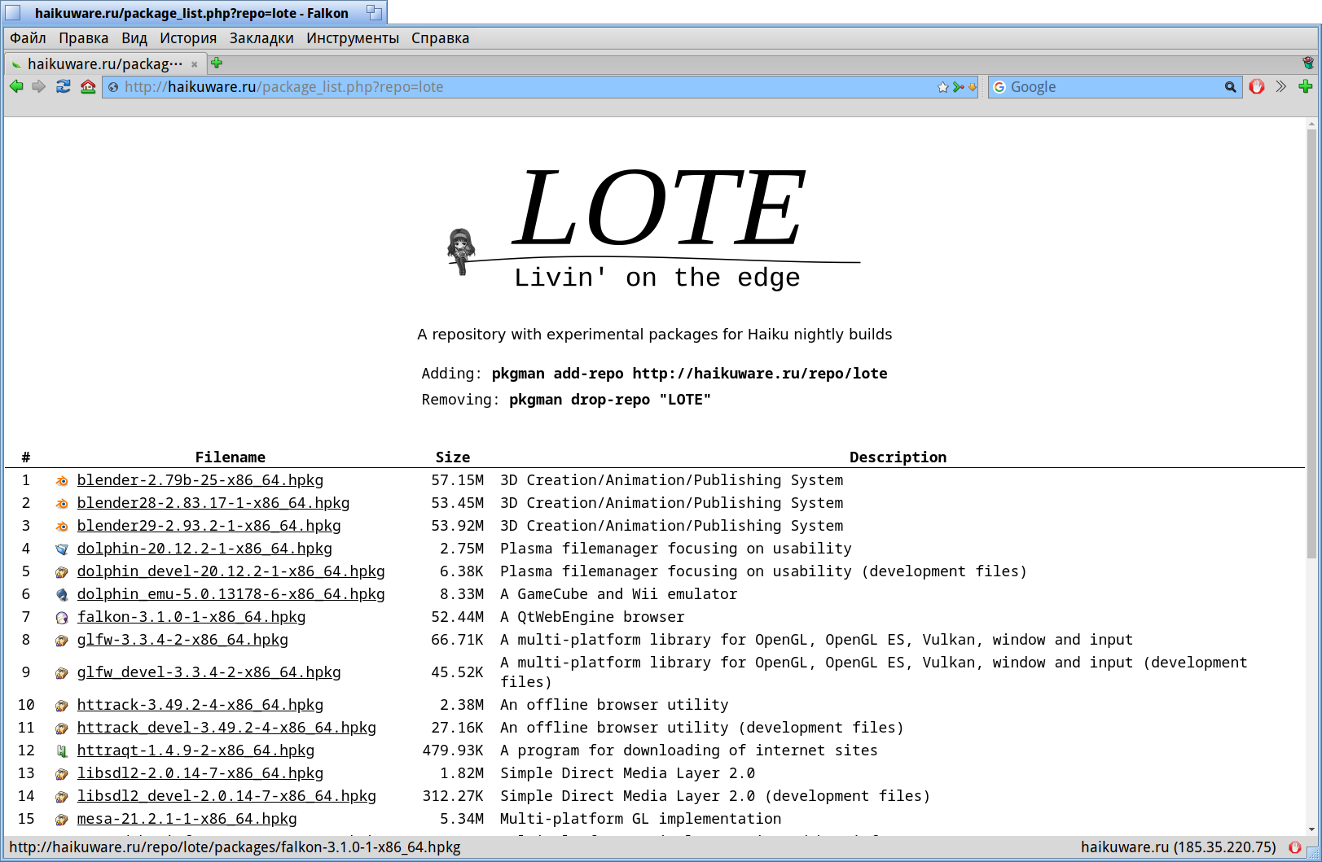Open the Справка menu

[440, 38]
